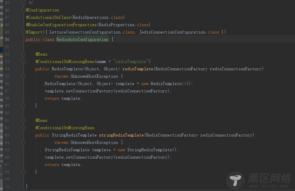Click UnknownHostException on line 55
This screenshot has height=191, width=295.
(x=94, y=76)
